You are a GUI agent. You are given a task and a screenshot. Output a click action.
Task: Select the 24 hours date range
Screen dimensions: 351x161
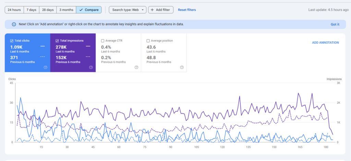click(14, 10)
